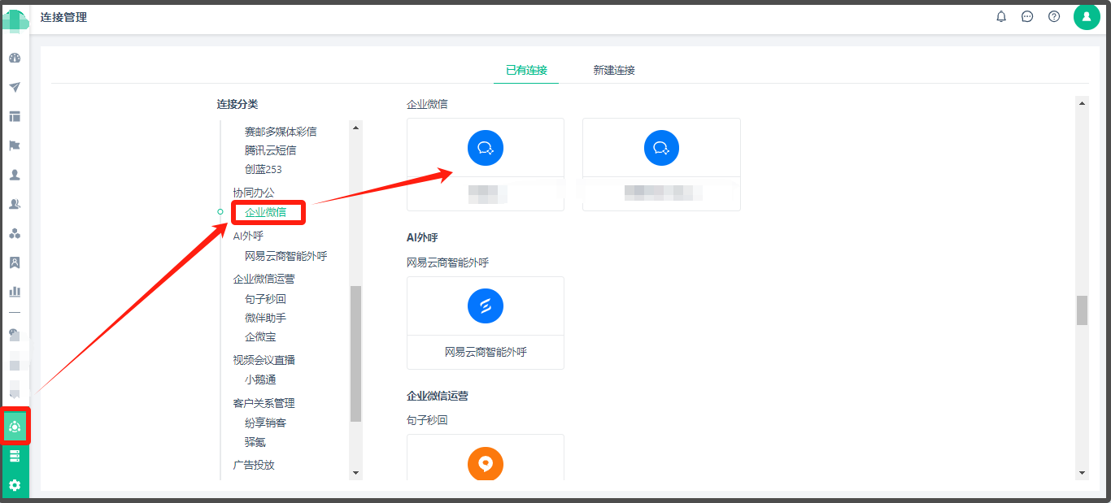Image resolution: width=1111 pixels, height=503 pixels.
Task: Open the layout template icon in sidebar
Action: click(x=15, y=116)
